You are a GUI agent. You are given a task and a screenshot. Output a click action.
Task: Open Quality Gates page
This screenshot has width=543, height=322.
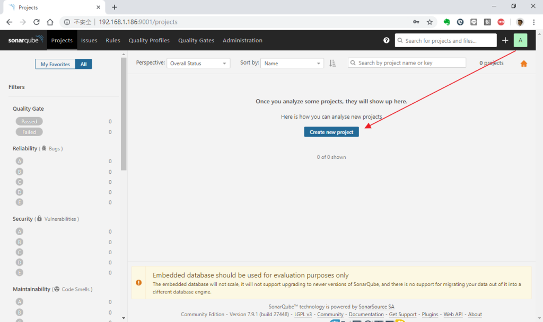pyautogui.click(x=196, y=40)
